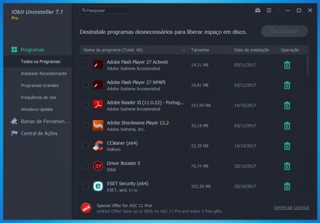Click the Desinstalar button
The width and height of the screenshot is (320, 223).
(x=284, y=31)
